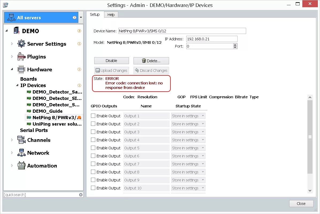Select the Setup tab
Image resolution: width=320 pixels, height=214 pixels.
[x=95, y=14]
